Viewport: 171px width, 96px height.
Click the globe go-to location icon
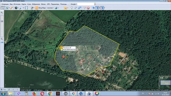pyautogui.click(x=16, y=8)
